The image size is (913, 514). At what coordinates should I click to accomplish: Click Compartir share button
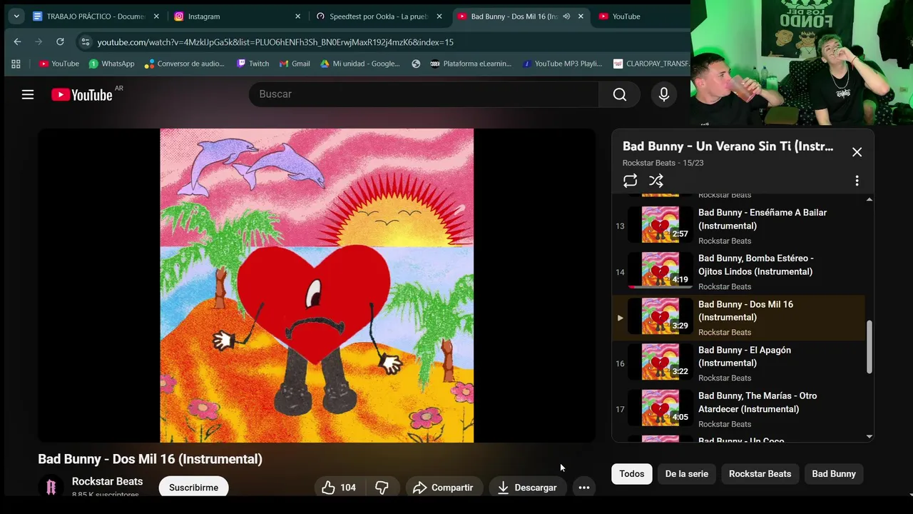[443, 488]
